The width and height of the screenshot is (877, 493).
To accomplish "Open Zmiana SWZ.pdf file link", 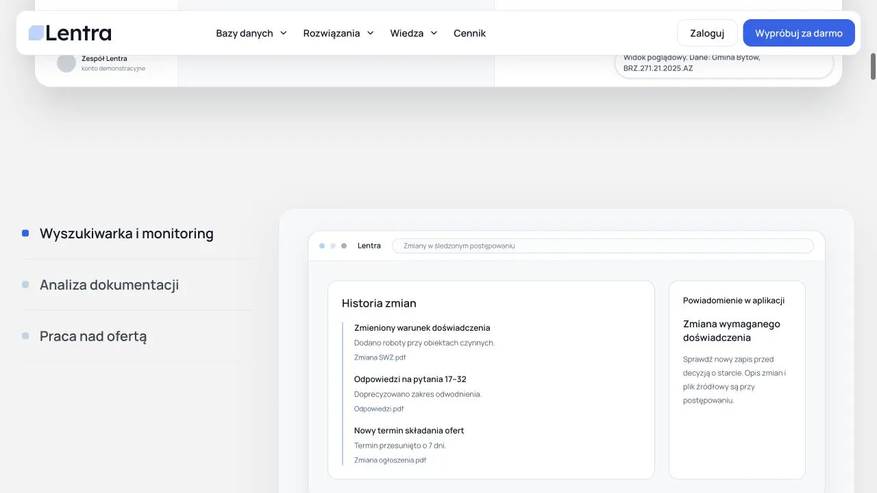I will pyautogui.click(x=380, y=357).
